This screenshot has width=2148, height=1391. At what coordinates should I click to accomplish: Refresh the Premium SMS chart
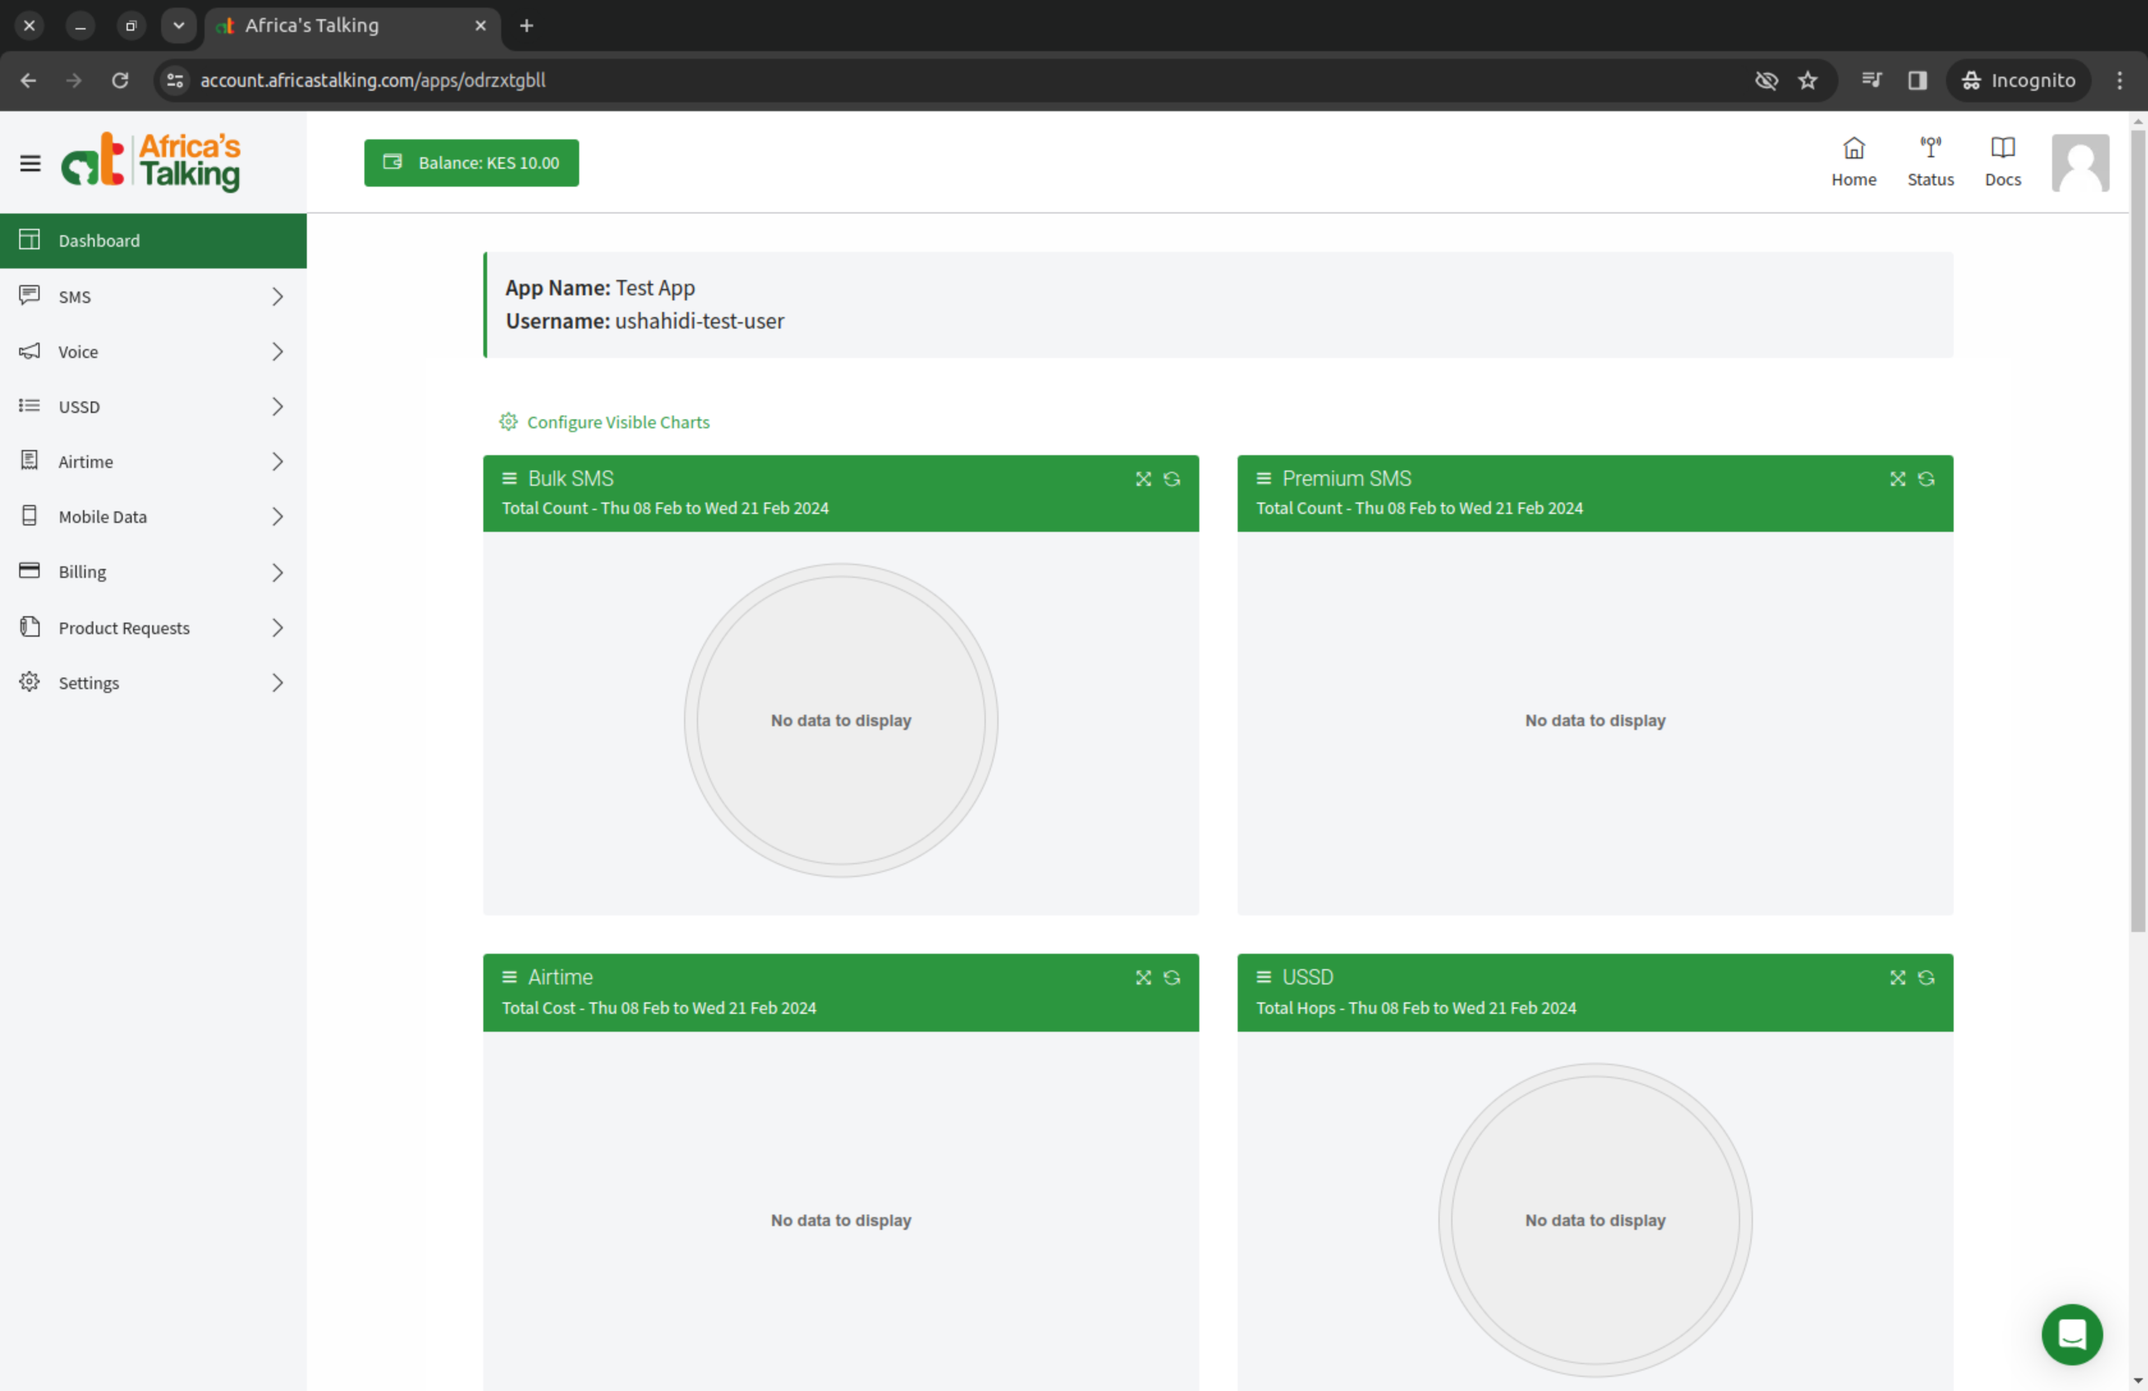tap(1925, 479)
